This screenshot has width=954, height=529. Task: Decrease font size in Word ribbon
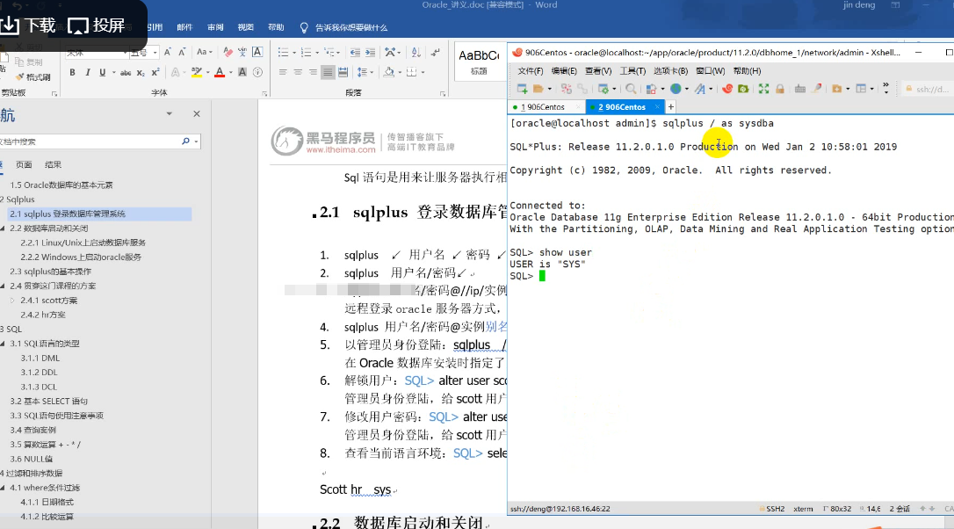click(x=182, y=53)
